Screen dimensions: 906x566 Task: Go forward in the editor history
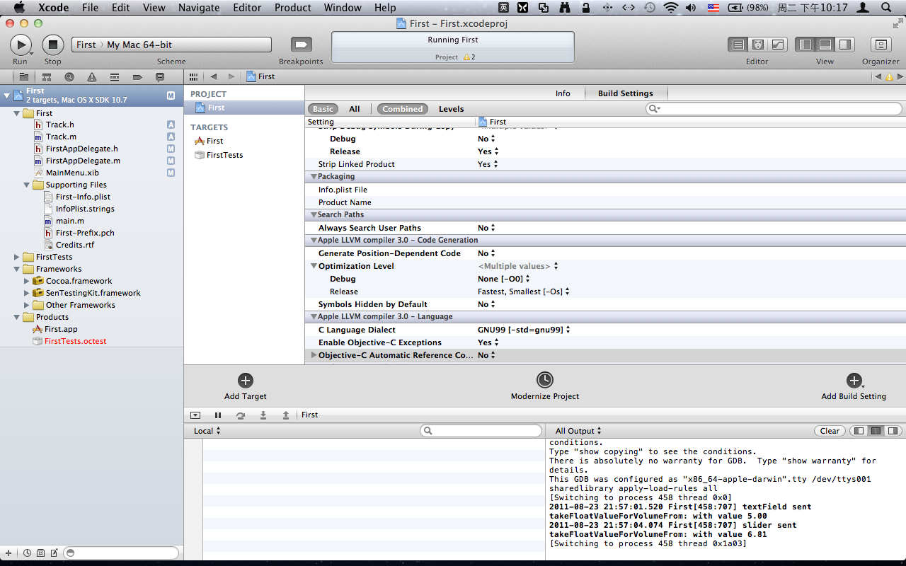coord(231,76)
